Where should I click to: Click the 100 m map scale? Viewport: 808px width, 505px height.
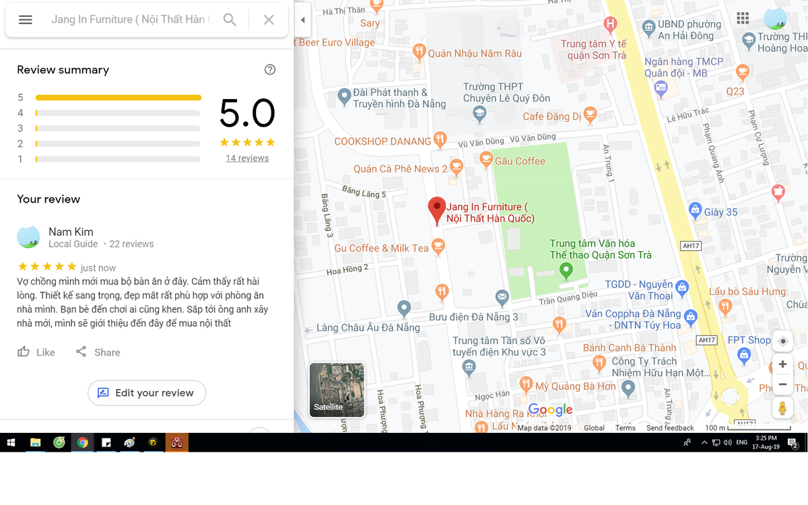point(747,428)
